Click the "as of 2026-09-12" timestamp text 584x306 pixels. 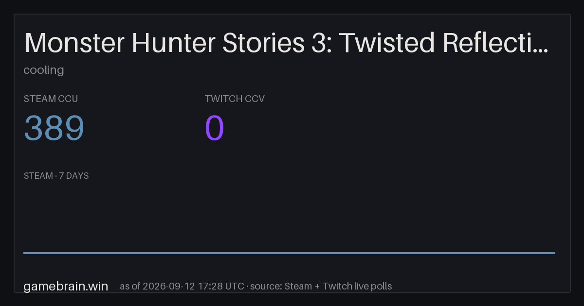click(158, 286)
